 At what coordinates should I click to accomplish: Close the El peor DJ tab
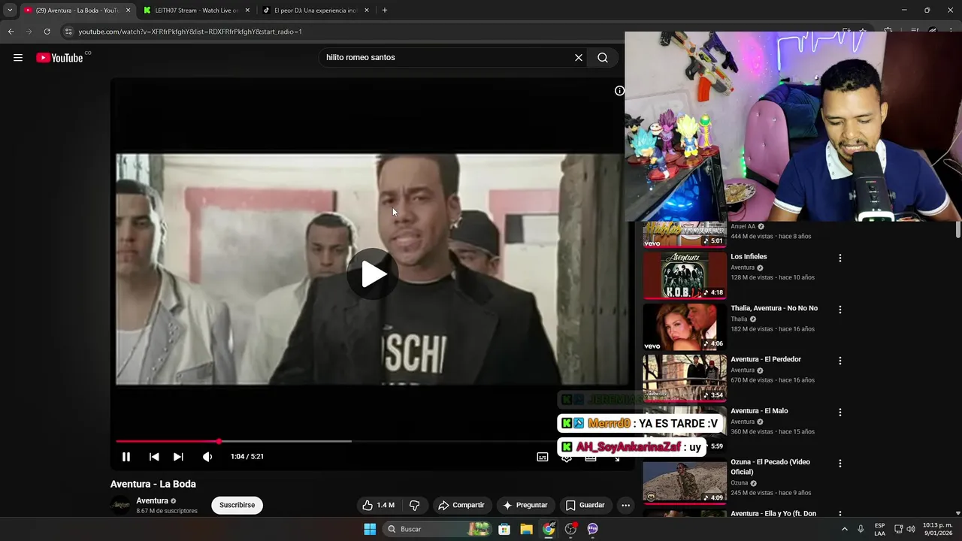(367, 11)
